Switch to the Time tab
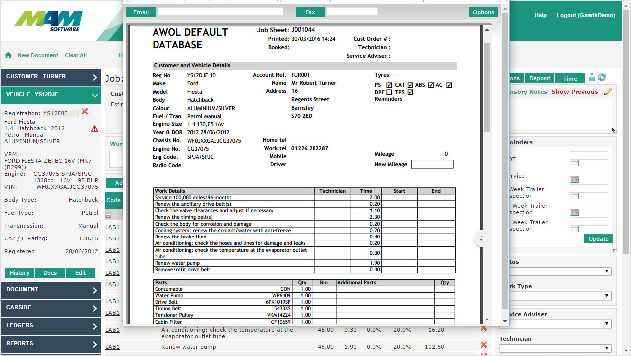This screenshot has width=631, height=356. point(570,78)
